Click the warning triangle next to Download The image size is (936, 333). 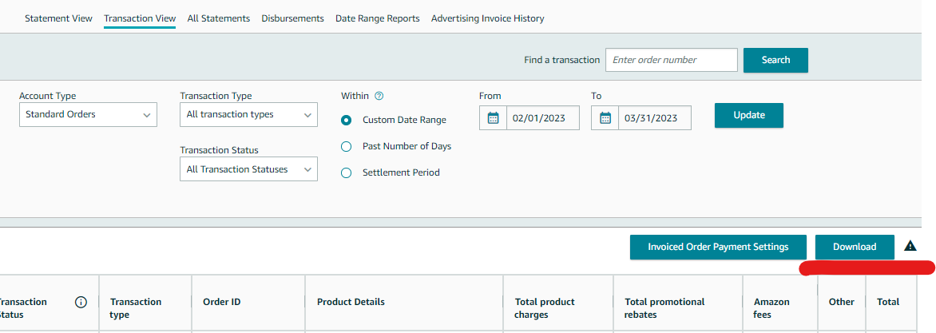910,247
